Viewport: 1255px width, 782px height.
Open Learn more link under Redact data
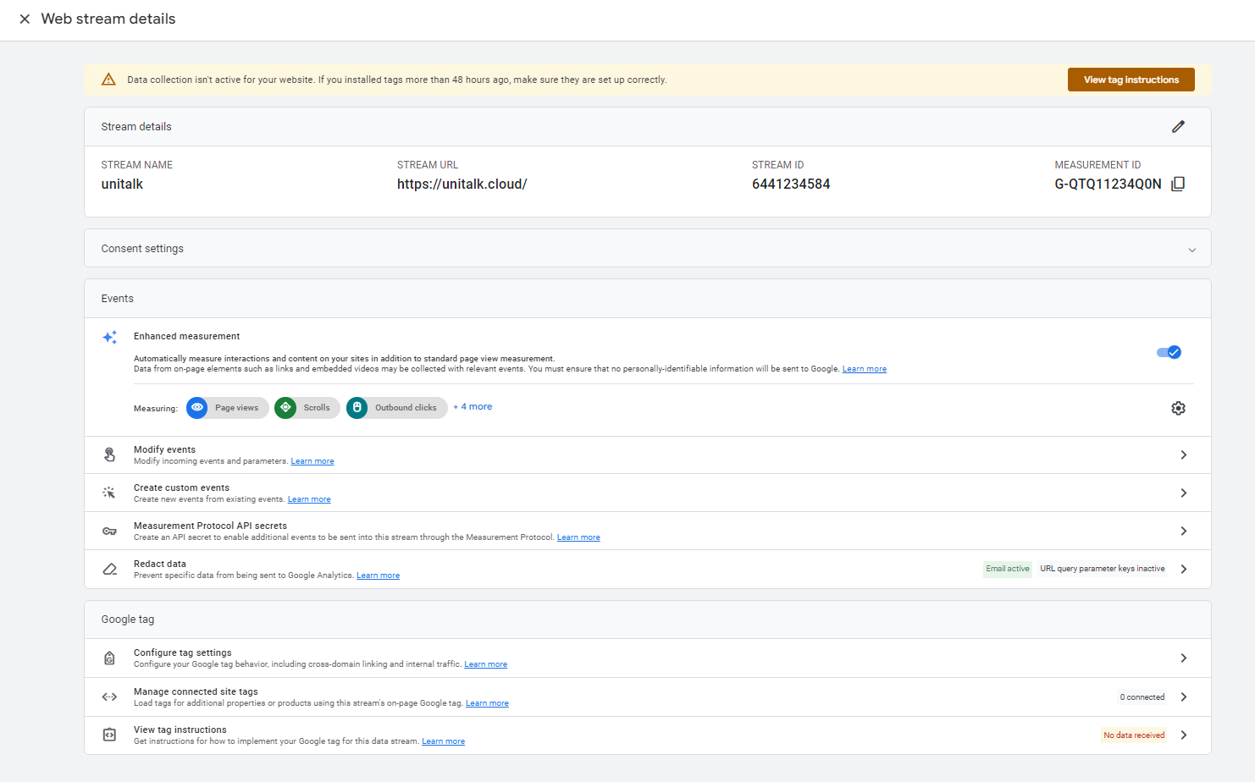(378, 575)
